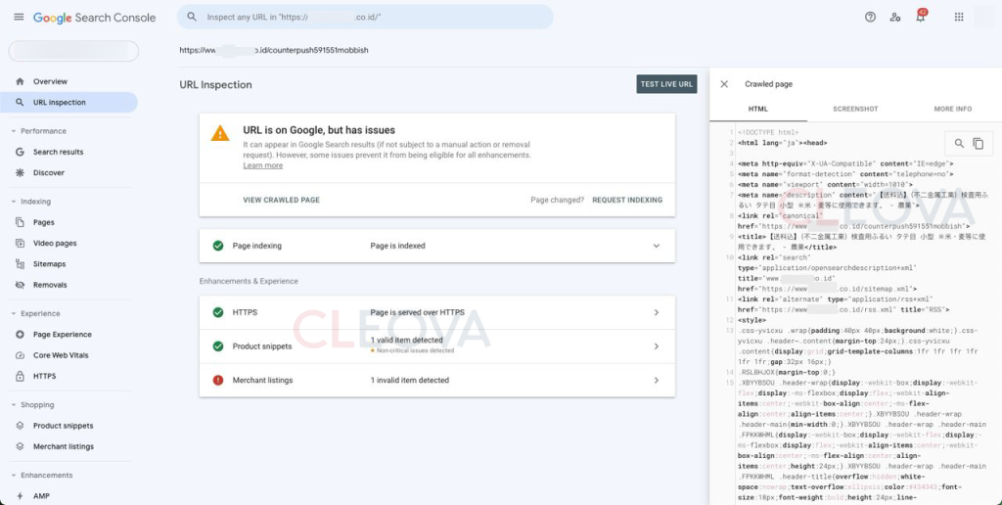Click 'Page is indexed' status text
The image size is (1002, 505).
(397, 246)
